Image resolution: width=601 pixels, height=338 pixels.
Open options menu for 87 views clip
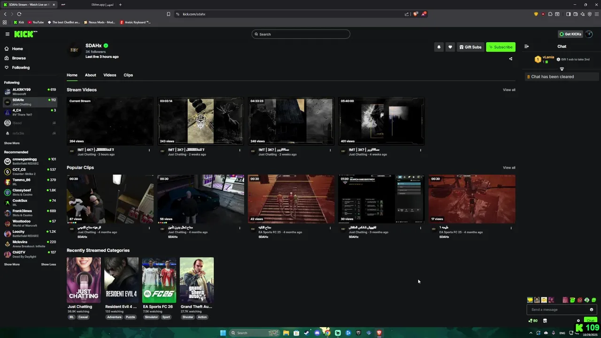coord(149,228)
